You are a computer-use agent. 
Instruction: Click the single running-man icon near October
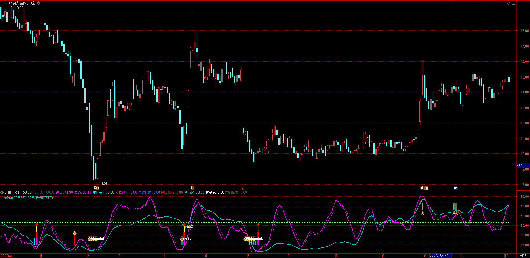point(423,213)
